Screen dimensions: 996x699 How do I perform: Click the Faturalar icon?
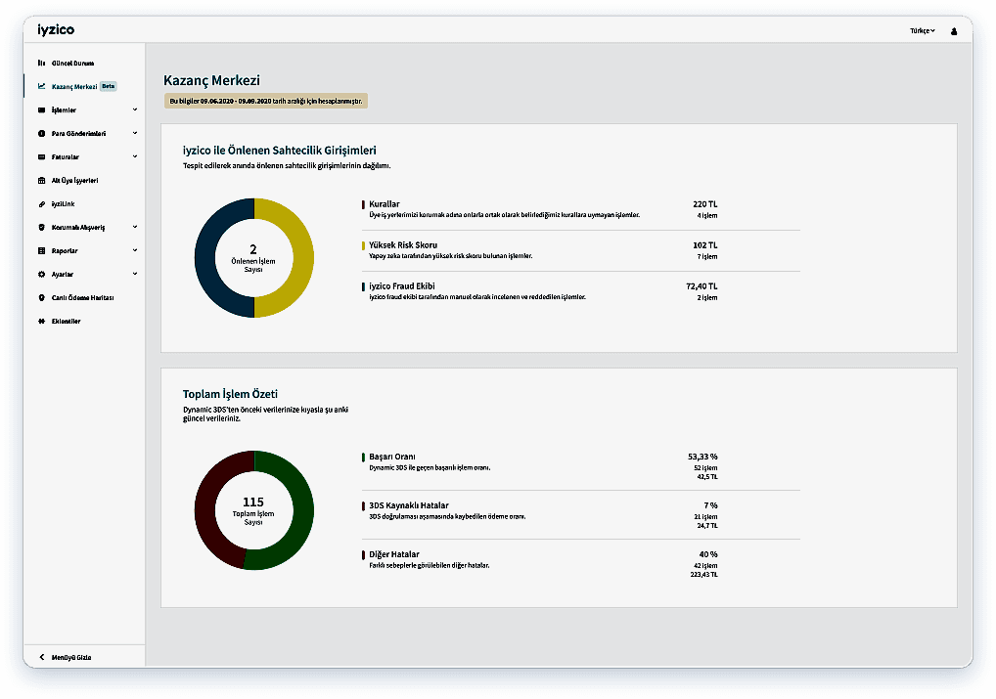point(41,156)
